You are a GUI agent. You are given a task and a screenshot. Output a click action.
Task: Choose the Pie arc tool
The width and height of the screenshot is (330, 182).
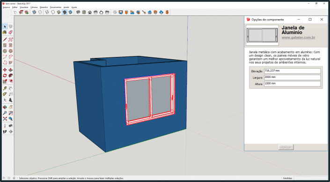10,63
